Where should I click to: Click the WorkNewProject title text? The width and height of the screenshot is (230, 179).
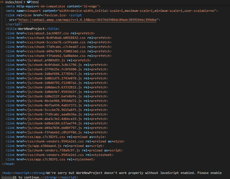coord(31,29)
